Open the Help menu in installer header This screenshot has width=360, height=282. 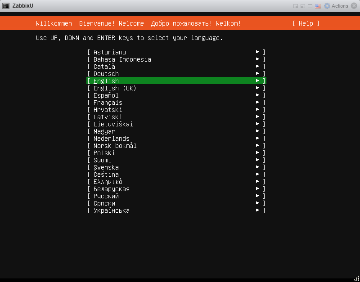click(306, 23)
